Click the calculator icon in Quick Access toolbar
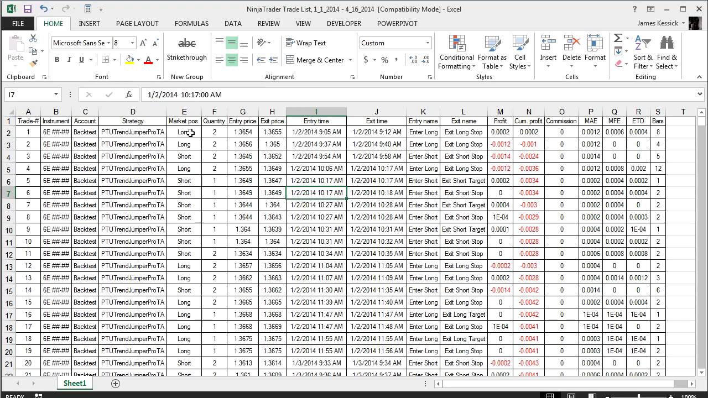708x398 pixels. click(x=88, y=9)
